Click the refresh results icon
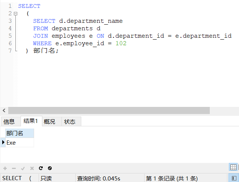 coord(41,169)
